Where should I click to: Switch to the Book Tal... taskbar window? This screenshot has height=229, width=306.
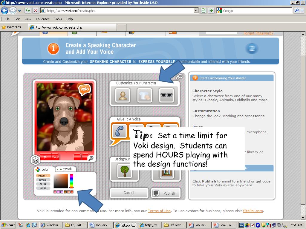[x=224, y=225]
